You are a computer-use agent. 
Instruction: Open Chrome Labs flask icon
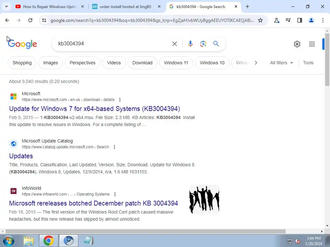coord(277,20)
